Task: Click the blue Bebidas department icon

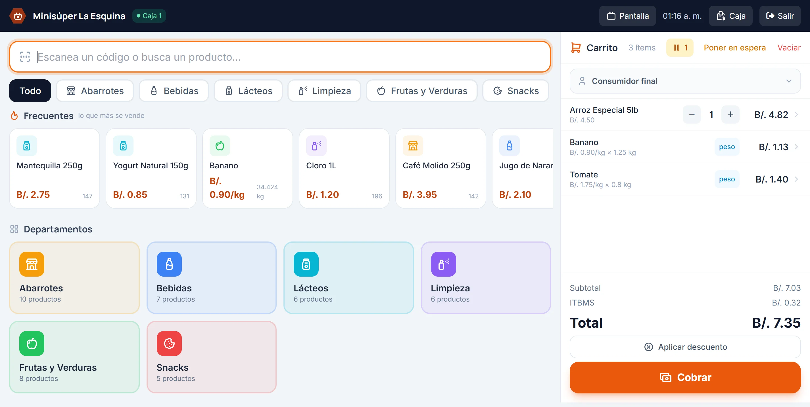Action: point(169,264)
